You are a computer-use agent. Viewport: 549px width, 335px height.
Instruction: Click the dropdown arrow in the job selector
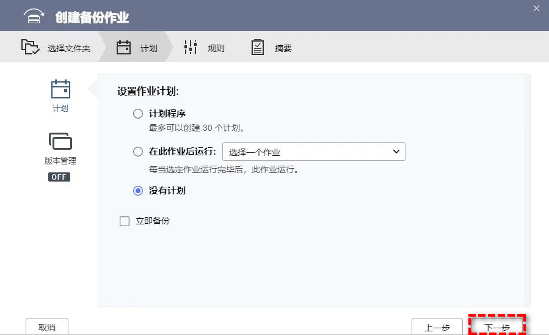pyautogui.click(x=396, y=152)
